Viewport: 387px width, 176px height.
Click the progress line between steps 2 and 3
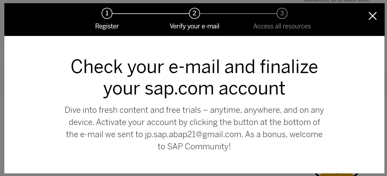[238, 13]
